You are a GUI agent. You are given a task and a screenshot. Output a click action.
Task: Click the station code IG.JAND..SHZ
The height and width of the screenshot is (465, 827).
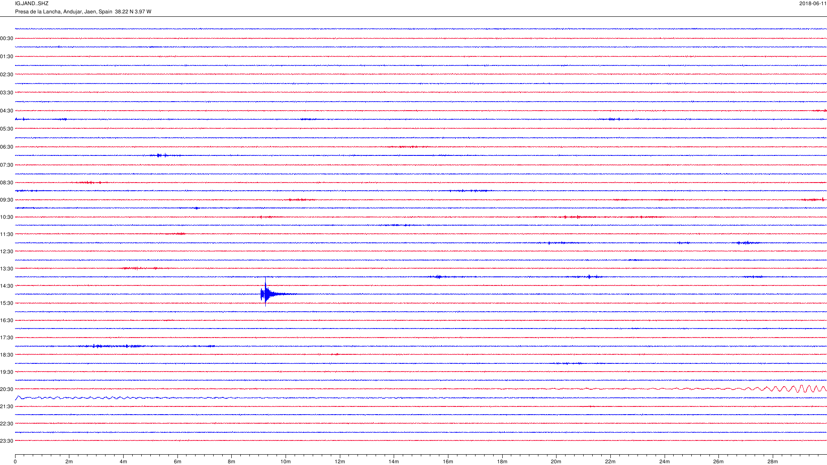(31, 3)
